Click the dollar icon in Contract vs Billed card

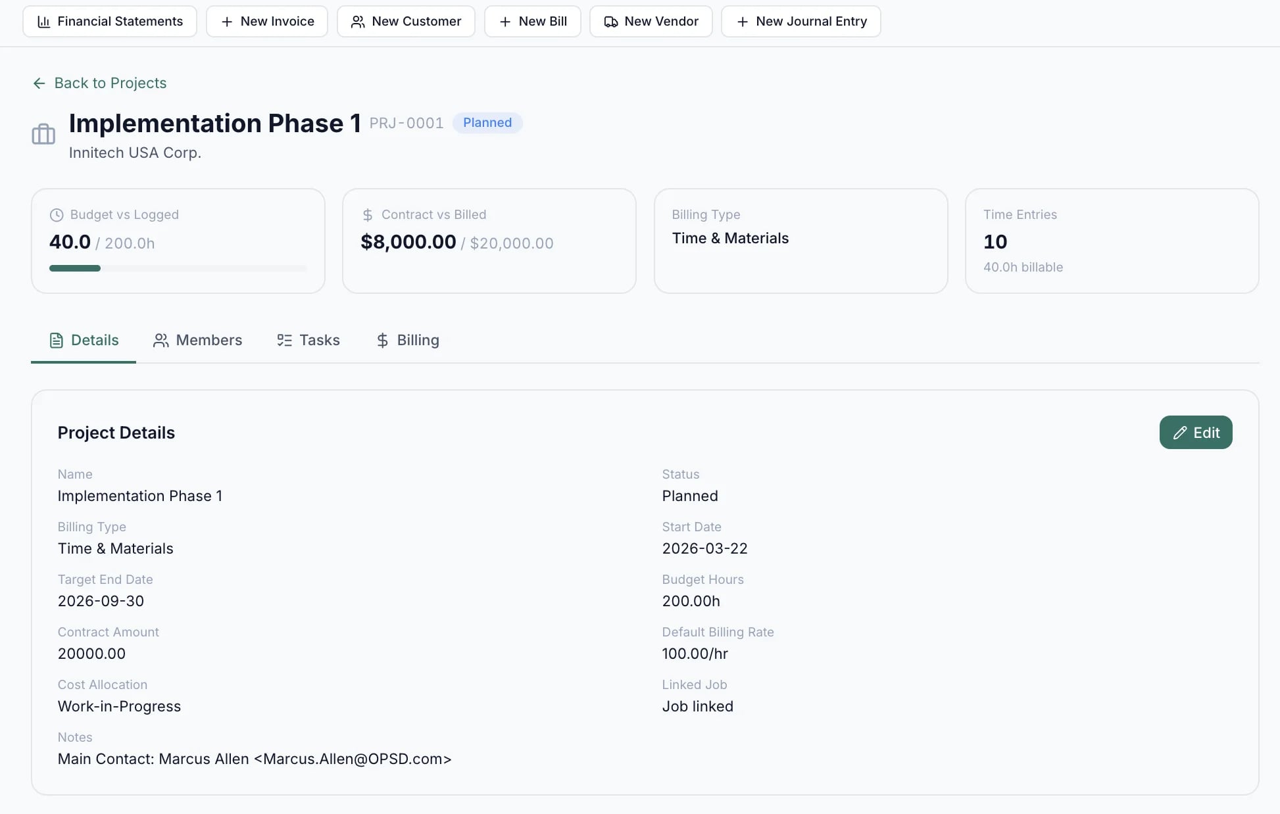[367, 214]
